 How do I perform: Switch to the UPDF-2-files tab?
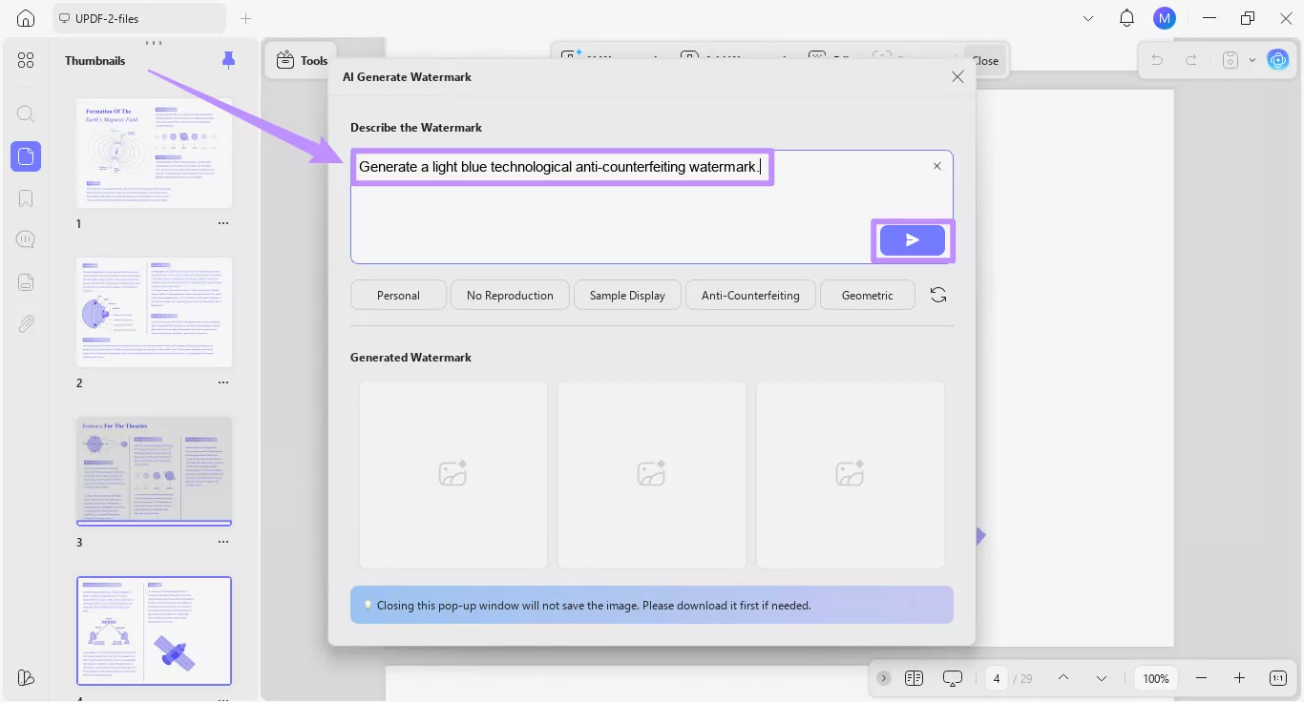click(139, 18)
